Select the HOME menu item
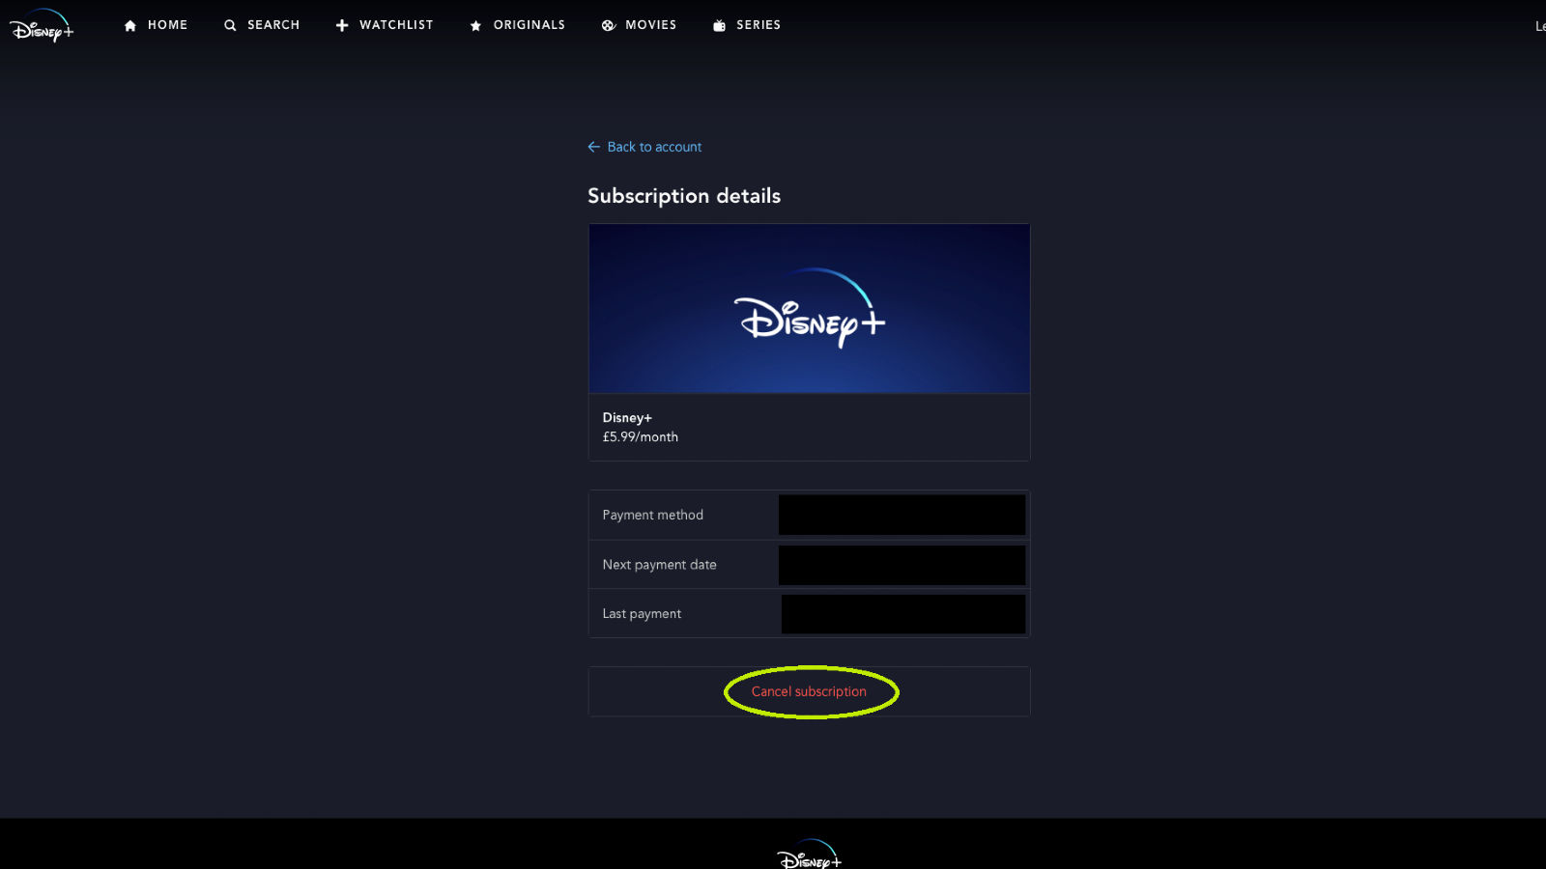This screenshot has width=1546, height=869. [167, 24]
